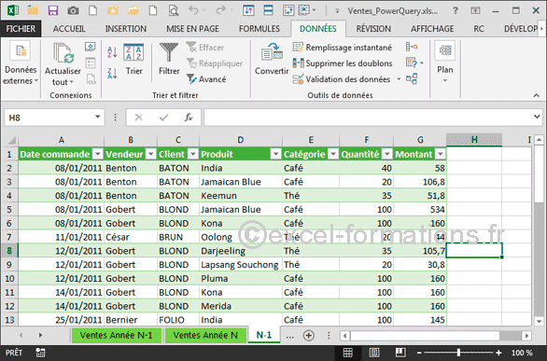Sort ascending A to Z icon
547x361 pixels.
coord(112,52)
